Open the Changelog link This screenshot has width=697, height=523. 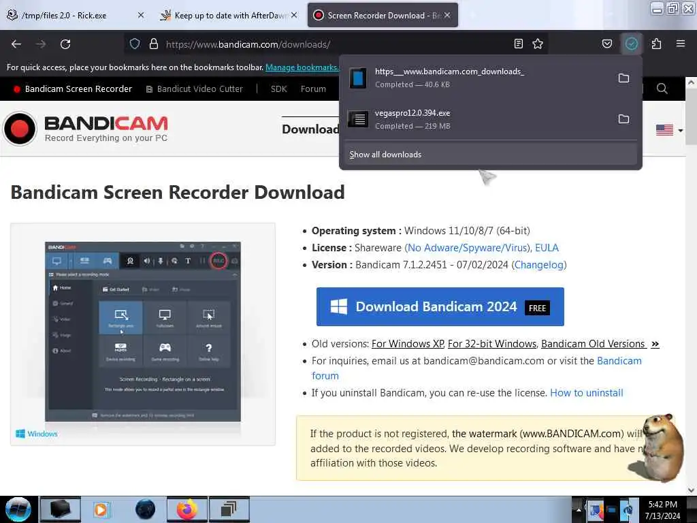(539, 265)
